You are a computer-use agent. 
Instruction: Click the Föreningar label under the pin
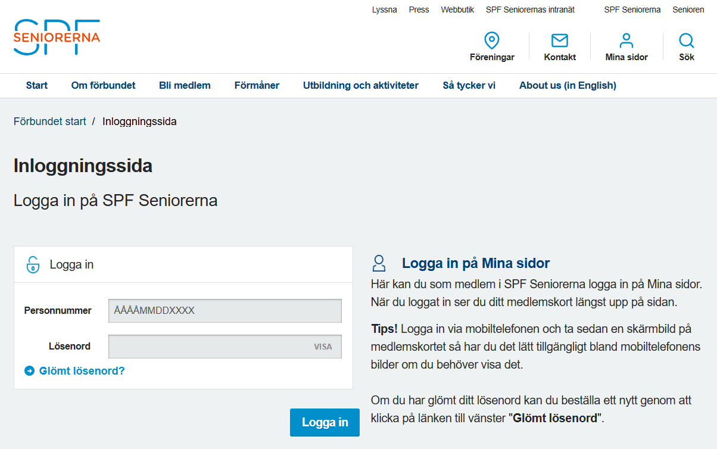492,57
